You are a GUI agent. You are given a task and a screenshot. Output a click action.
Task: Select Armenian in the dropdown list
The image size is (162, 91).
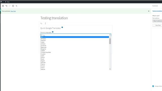coord(75,45)
